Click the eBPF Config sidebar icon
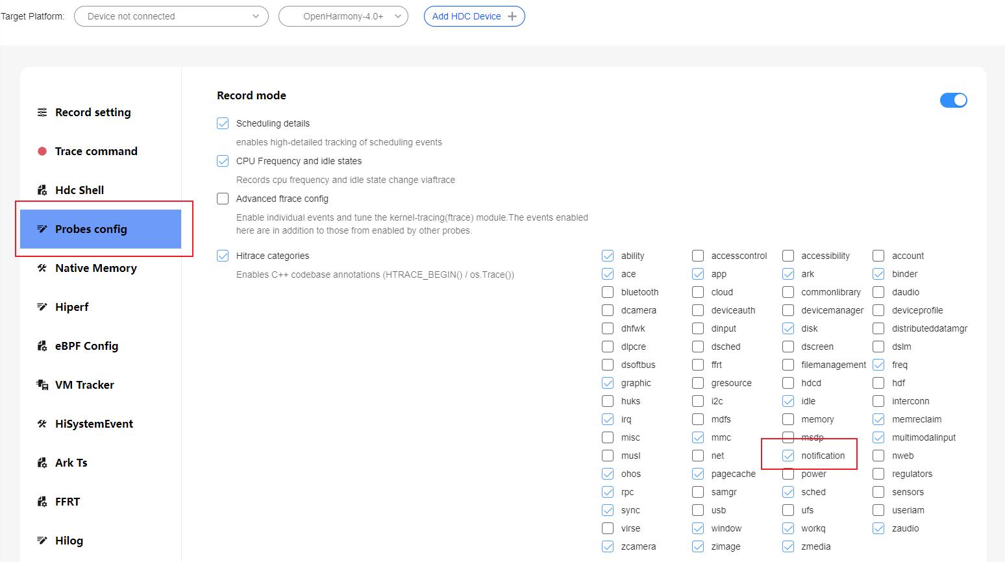The image size is (1005, 562). [42, 346]
